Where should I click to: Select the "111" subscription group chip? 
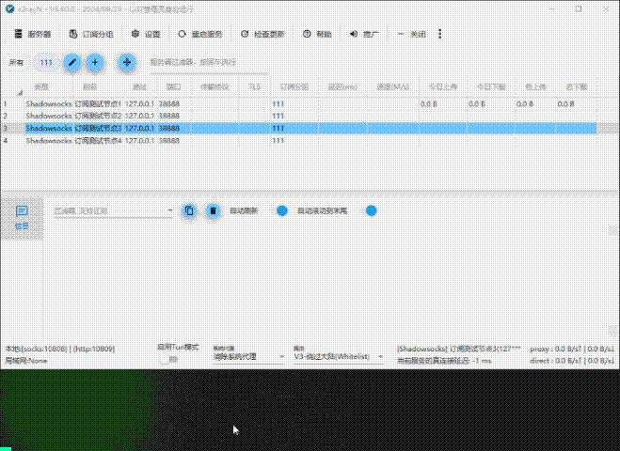[x=46, y=62]
